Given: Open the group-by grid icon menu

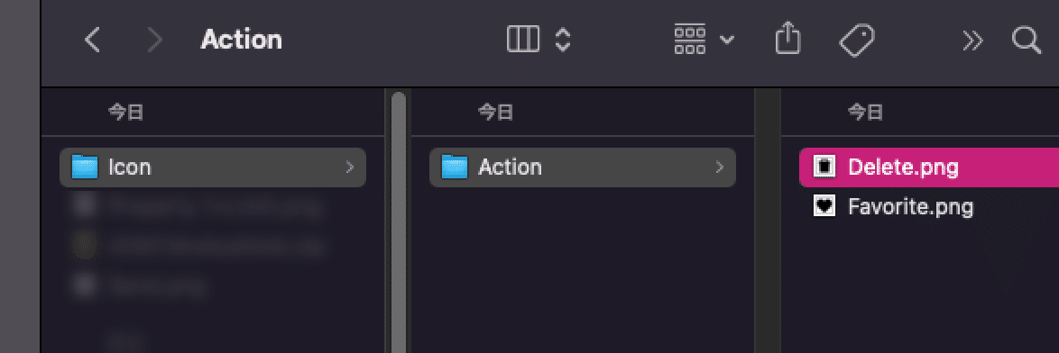Looking at the screenshot, I should click(689, 40).
